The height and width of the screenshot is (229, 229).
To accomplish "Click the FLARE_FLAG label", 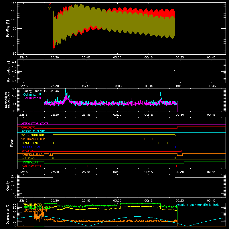I will (30, 143).
